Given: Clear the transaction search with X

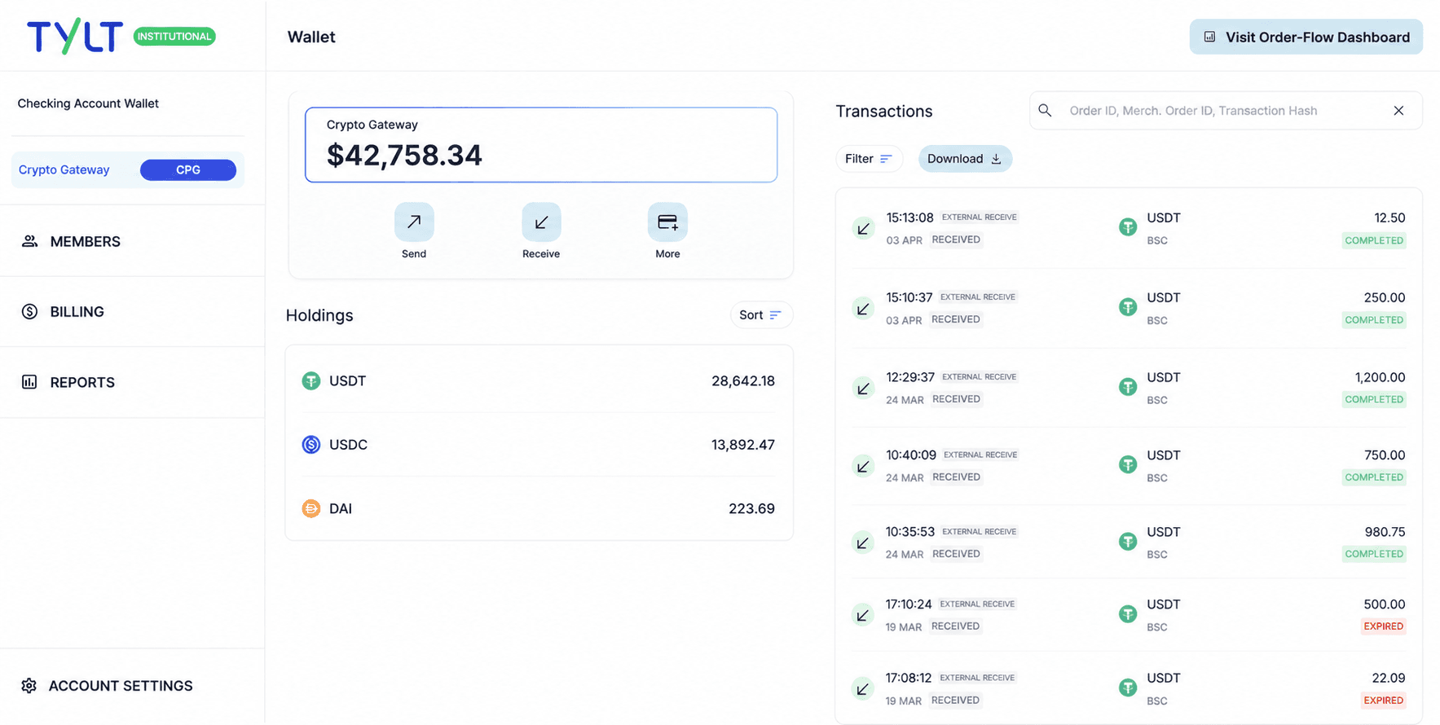Looking at the screenshot, I should [x=1398, y=110].
